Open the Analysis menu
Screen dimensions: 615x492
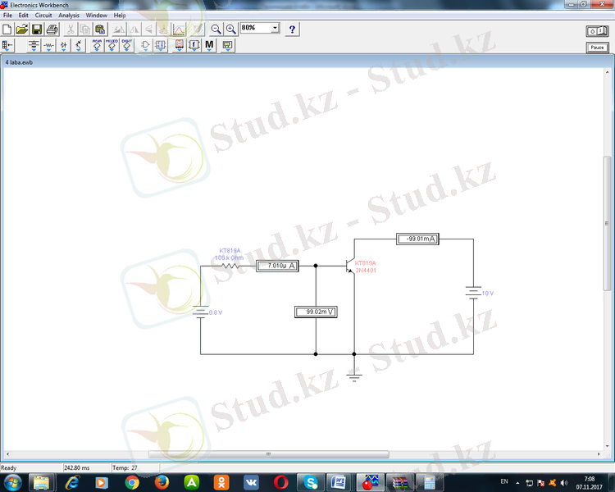click(69, 16)
